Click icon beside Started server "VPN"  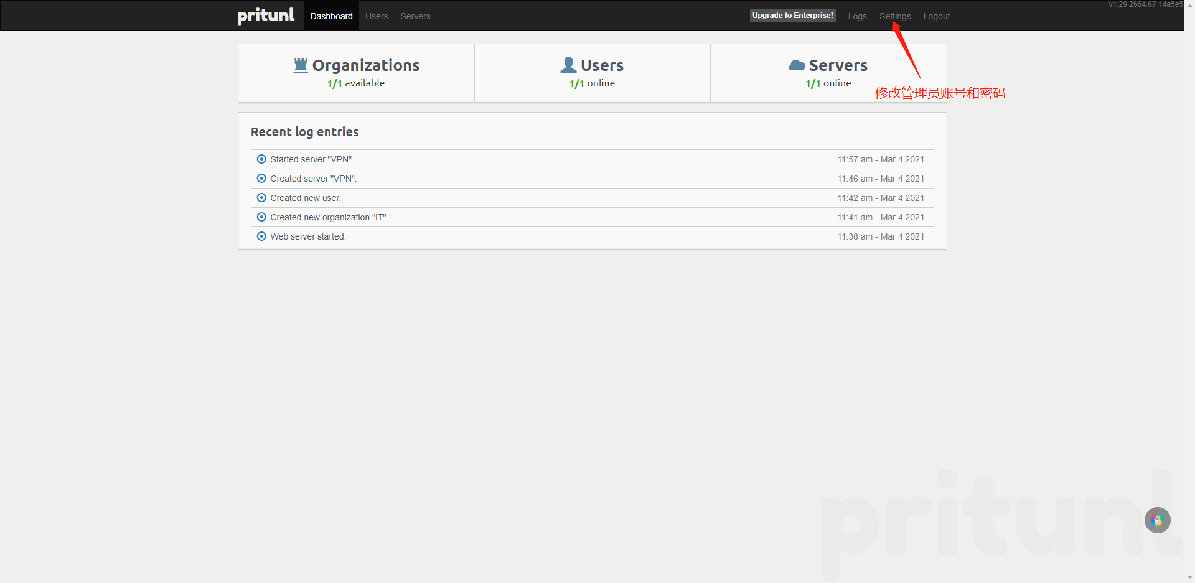pos(261,159)
